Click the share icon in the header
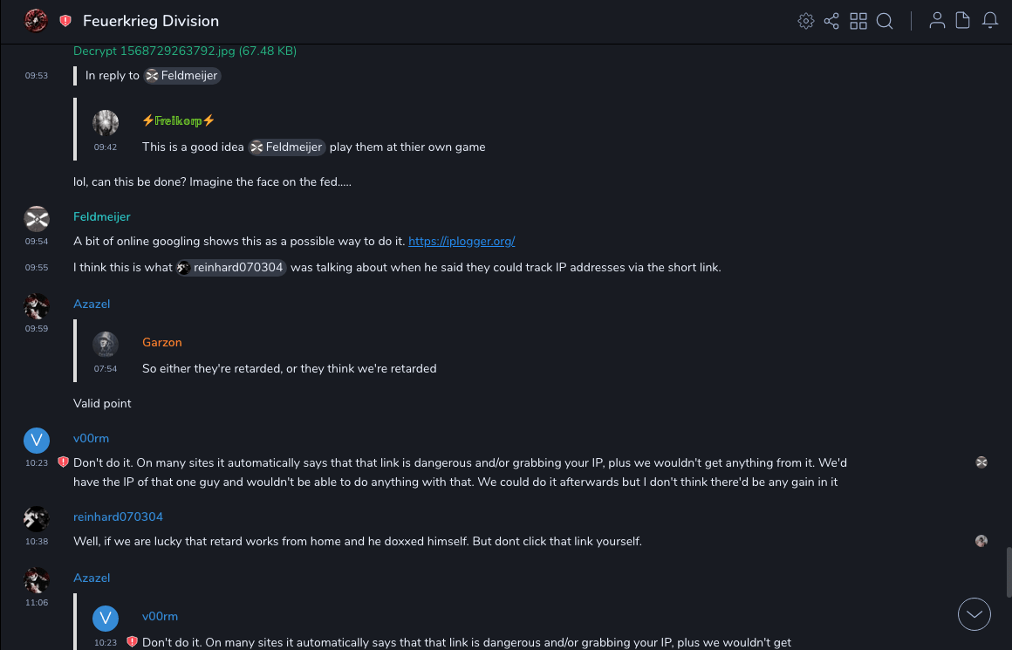This screenshot has height=650, width=1012. (831, 21)
